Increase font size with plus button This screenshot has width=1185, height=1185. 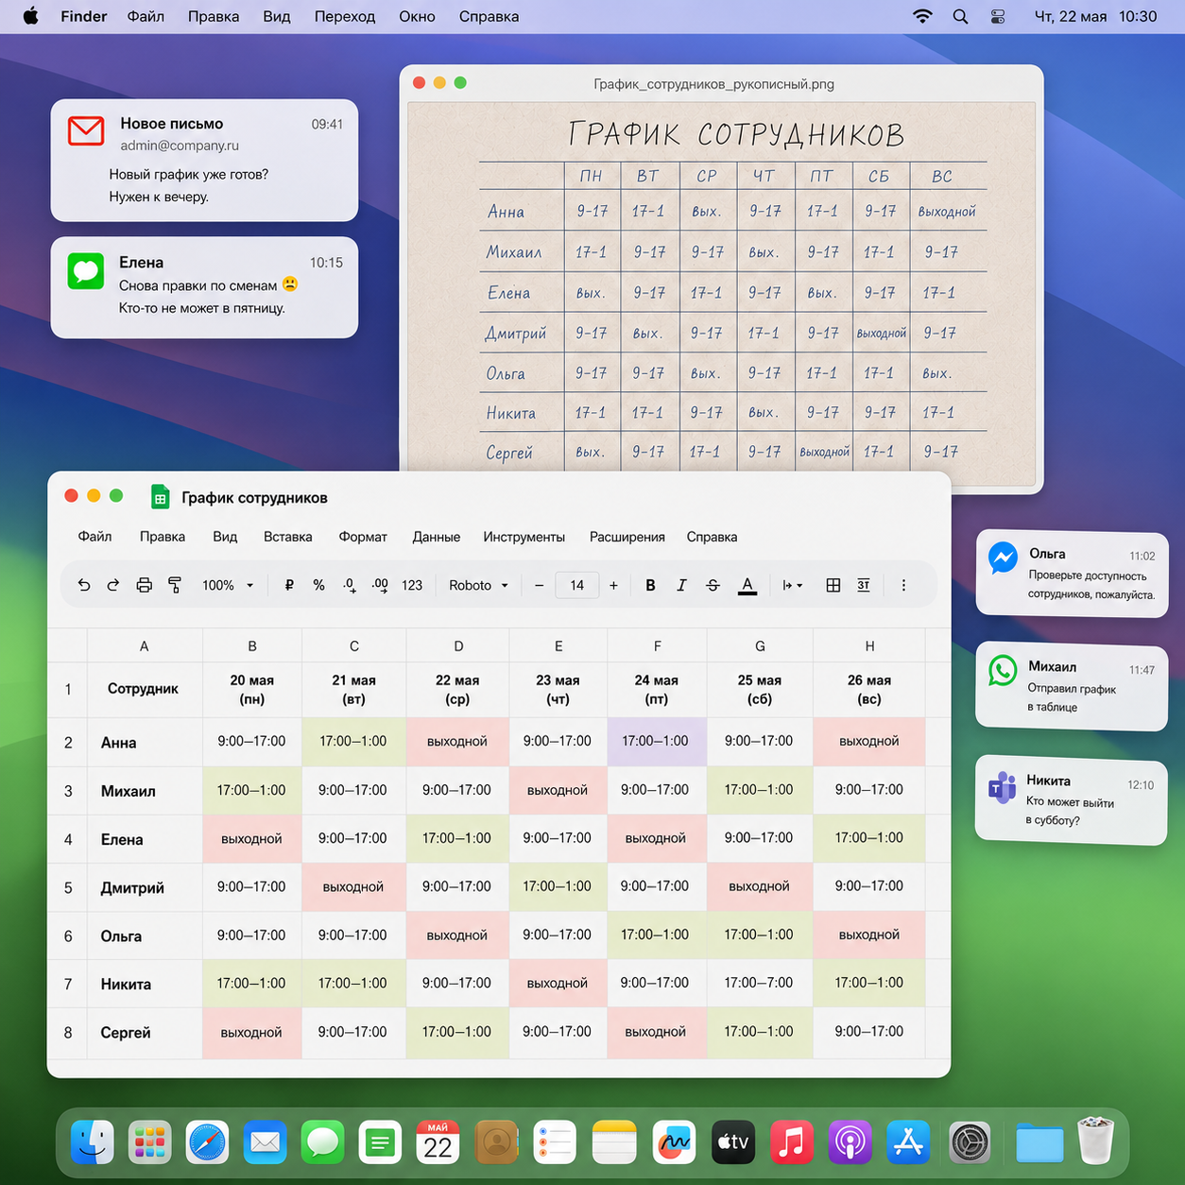click(613, 585)
